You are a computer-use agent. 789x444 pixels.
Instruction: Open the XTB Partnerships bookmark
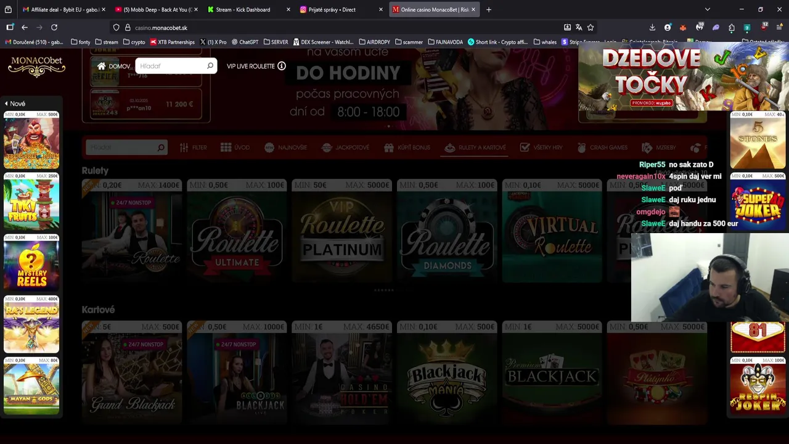171,42
